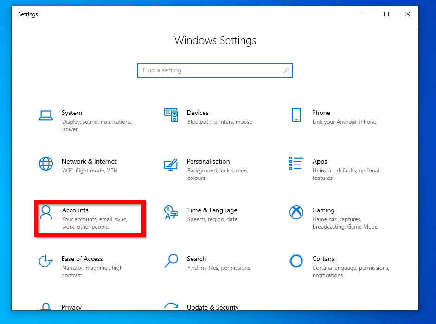Click the Devices icon
The height and width of the screenshot is (324, 436).
(171, 115)
